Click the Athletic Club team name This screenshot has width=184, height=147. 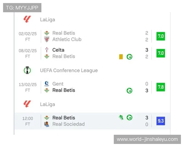coord(67,40)
